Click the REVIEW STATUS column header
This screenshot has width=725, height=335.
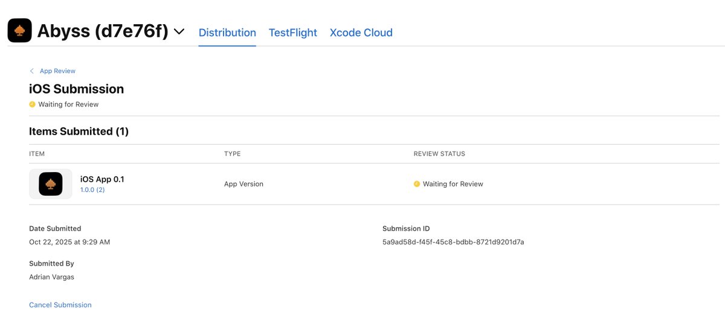[439, 154]
